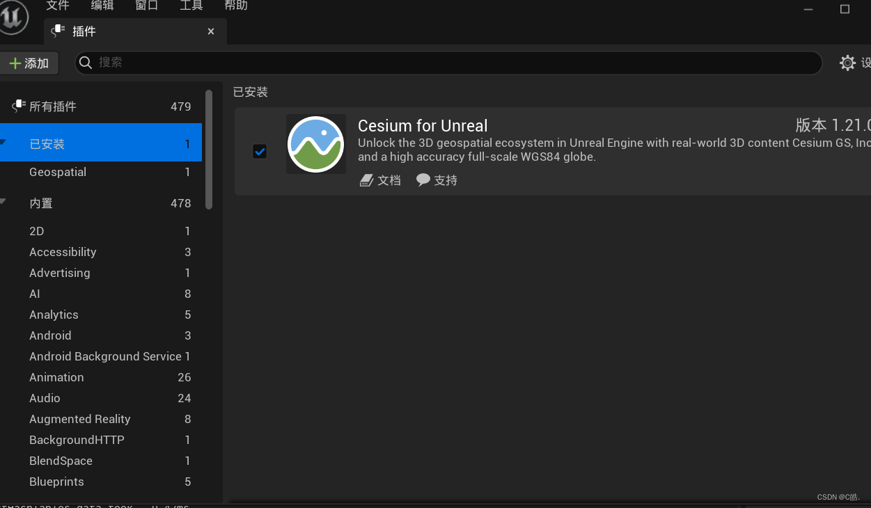Select Android Background Service category
This screenshot has height=508, width=871.
(x=101, y=356)
